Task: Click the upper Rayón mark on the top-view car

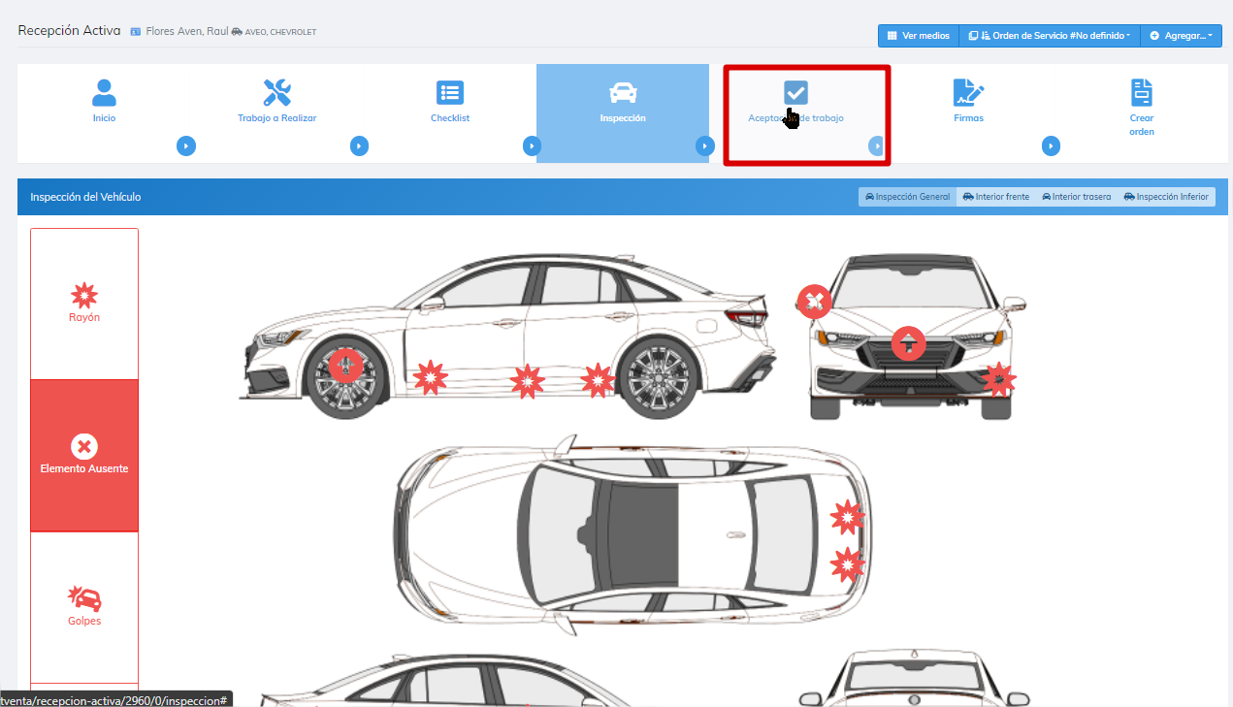Action: [x=848, y=518]
